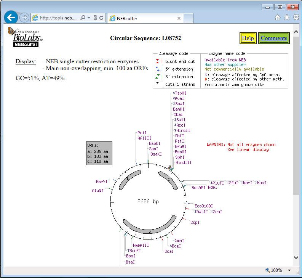The width and height of the screenshot is (302, 278).
Task: Click the vertical scrollbar thumb
Action: (296, 115)
